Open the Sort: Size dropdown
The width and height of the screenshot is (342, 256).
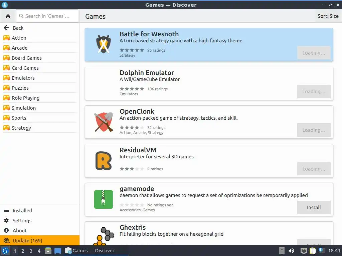pos(328,16)
